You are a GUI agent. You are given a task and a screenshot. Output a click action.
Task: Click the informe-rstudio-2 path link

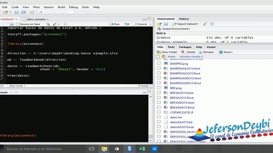[x=191, y=57]
